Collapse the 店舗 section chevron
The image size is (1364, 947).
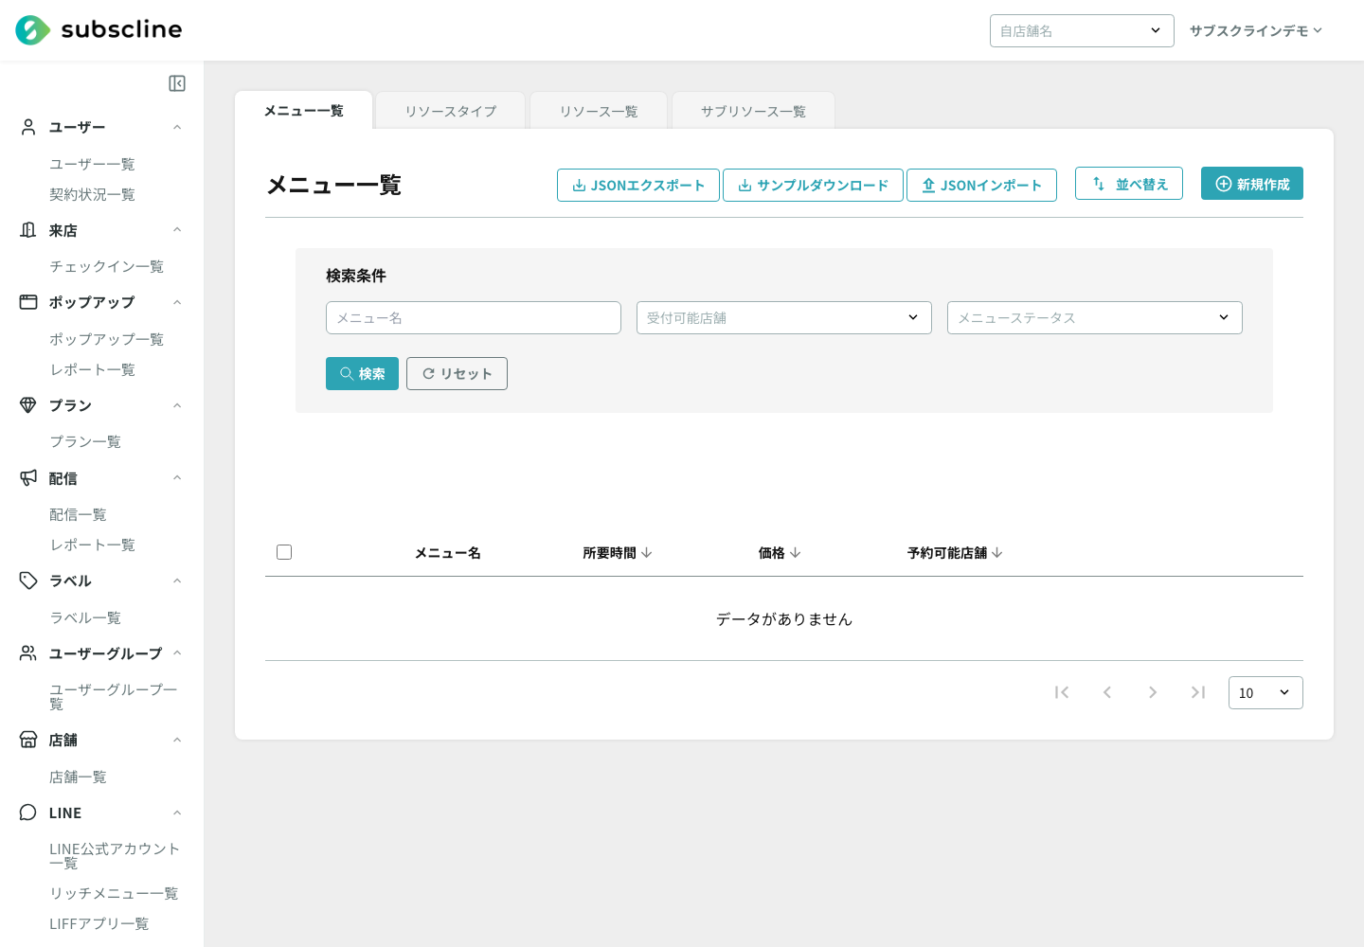click(177, 740)
